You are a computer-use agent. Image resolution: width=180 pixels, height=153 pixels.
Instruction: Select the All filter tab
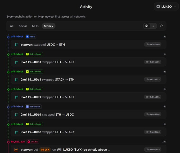point(12,26)
